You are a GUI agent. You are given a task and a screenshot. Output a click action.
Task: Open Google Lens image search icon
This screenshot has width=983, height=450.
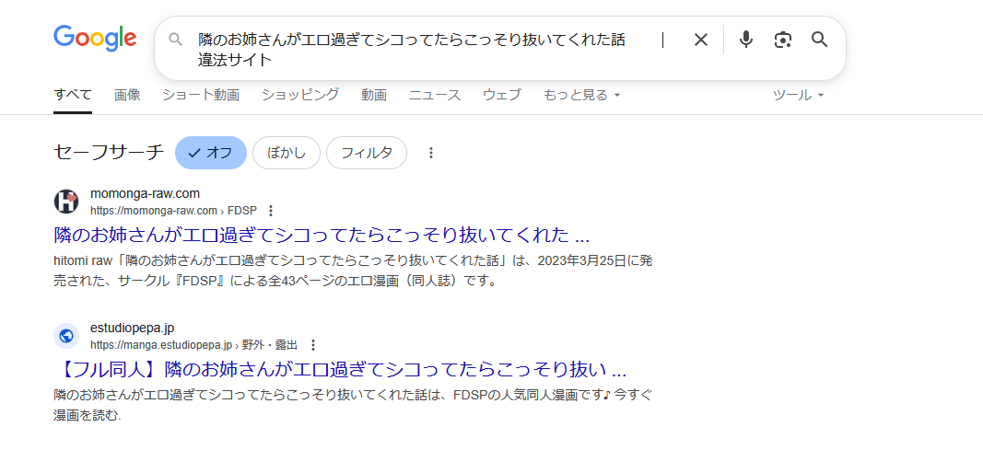click(782, 40)
